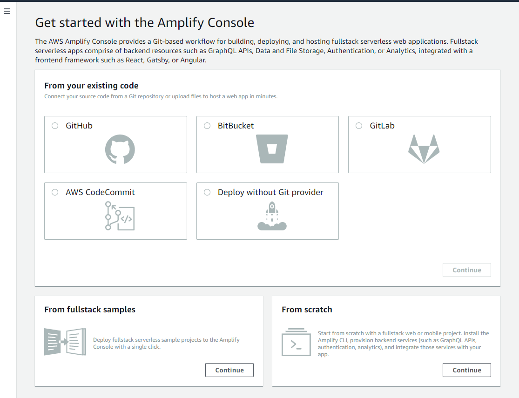Select the AWS CodeCommit radio option
Image resolution: width=519 pixels, height=398 pixels.
(x=55, y=192)
